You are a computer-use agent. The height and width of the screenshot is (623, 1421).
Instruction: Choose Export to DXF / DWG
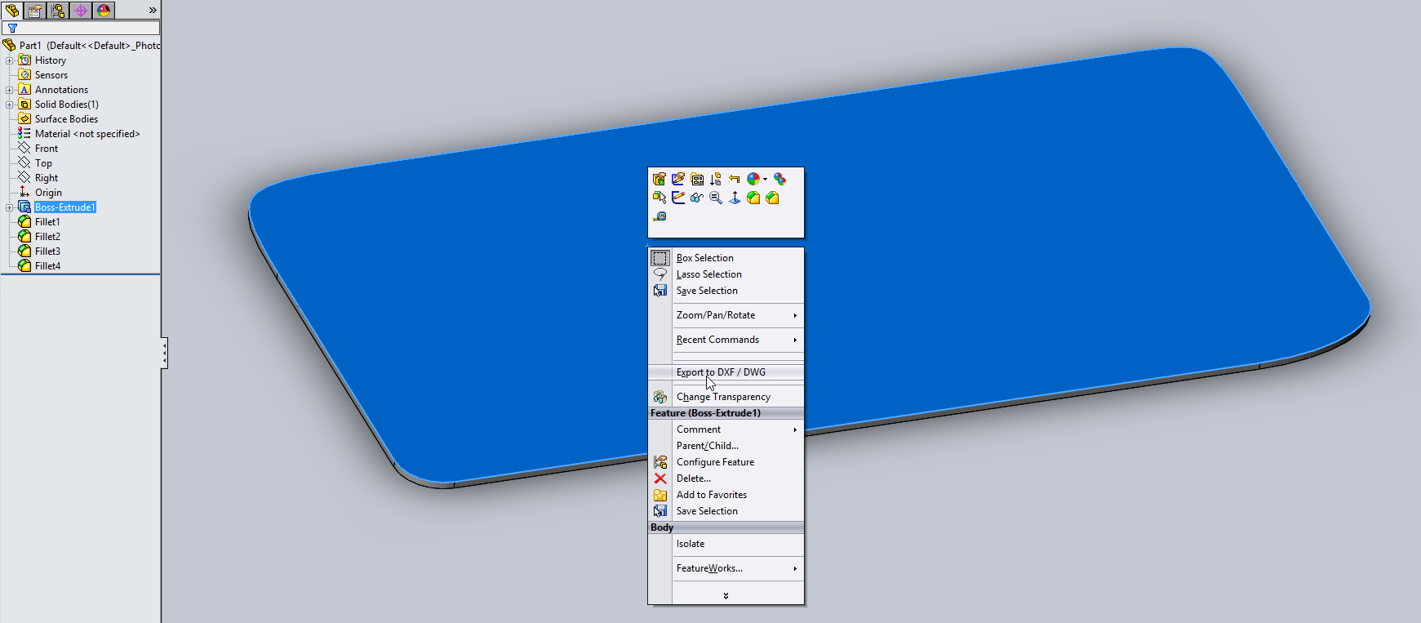721,372
